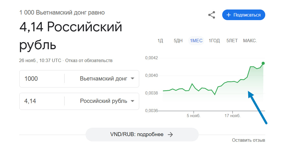Open VND/RUB: подробнее details
The image size is (289, 147).
(142, 134)
